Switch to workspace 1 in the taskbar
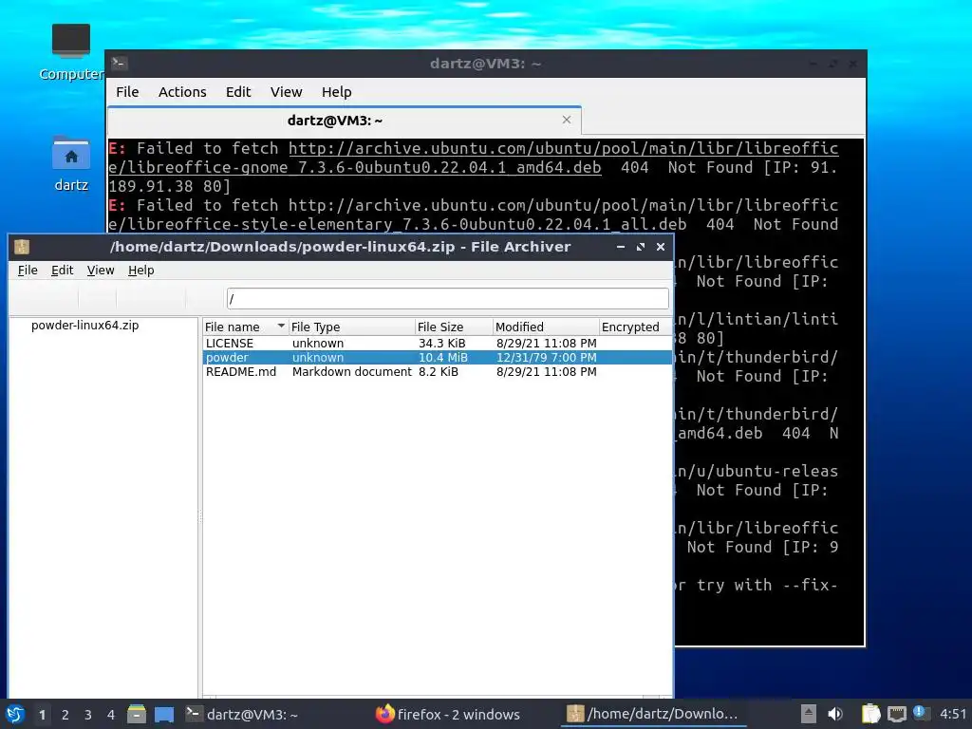 (42, 715)
